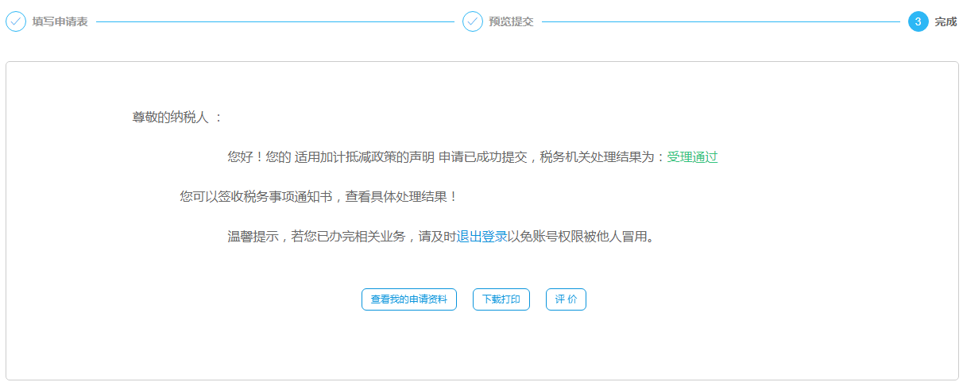Click the 税务机关处理结果为 text

coord(597,157)
